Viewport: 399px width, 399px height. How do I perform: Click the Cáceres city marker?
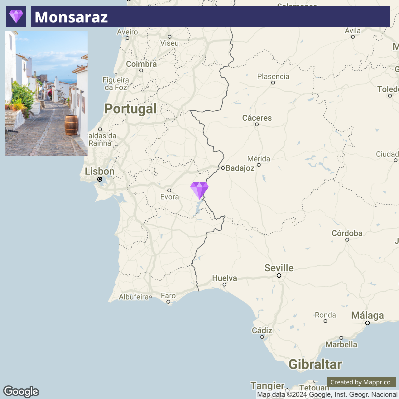click(257, 124)
